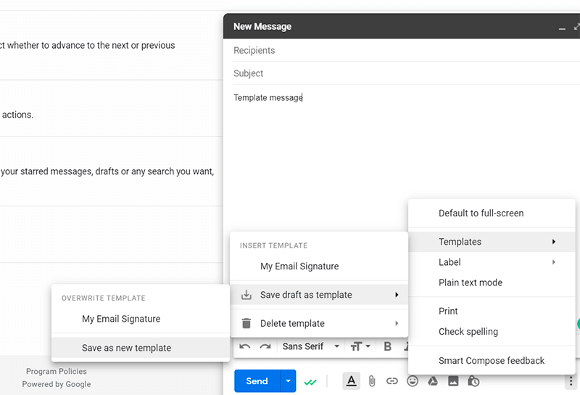Image resolution: width=580 pixels, height=395 pixels.
Task: Insert files using Google Drive icon
Action: click(x=433, y=381)
